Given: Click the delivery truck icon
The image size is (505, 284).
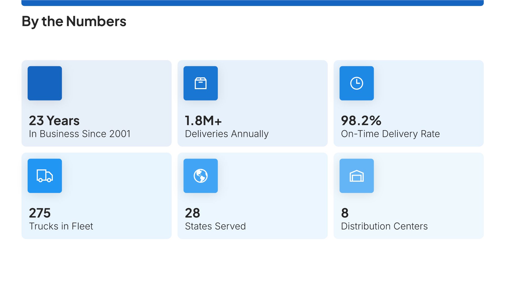Looking at the screenshot, I should pyautogui.click(x=45, y=176).
